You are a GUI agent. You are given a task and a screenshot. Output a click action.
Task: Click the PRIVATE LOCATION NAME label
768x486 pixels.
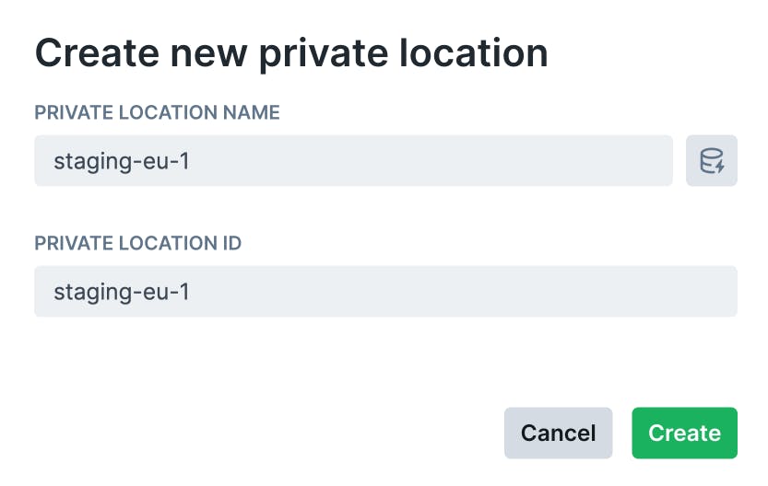point(157,112)
